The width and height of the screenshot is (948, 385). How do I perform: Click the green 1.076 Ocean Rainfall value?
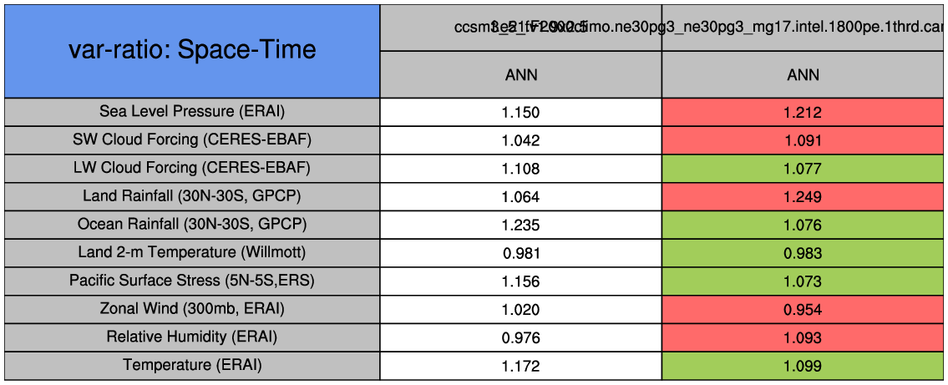tap(803, 225)
